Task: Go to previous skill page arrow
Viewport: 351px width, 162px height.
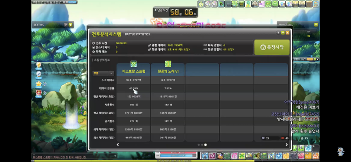Action: click(118, 145)
